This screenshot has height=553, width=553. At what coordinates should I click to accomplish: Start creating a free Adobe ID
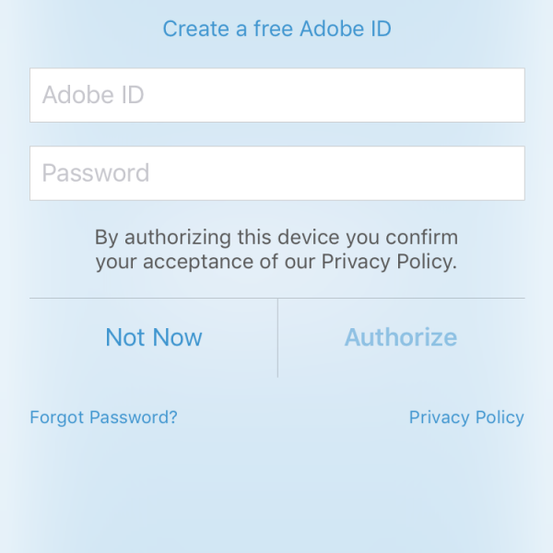[x=276, y=29]
